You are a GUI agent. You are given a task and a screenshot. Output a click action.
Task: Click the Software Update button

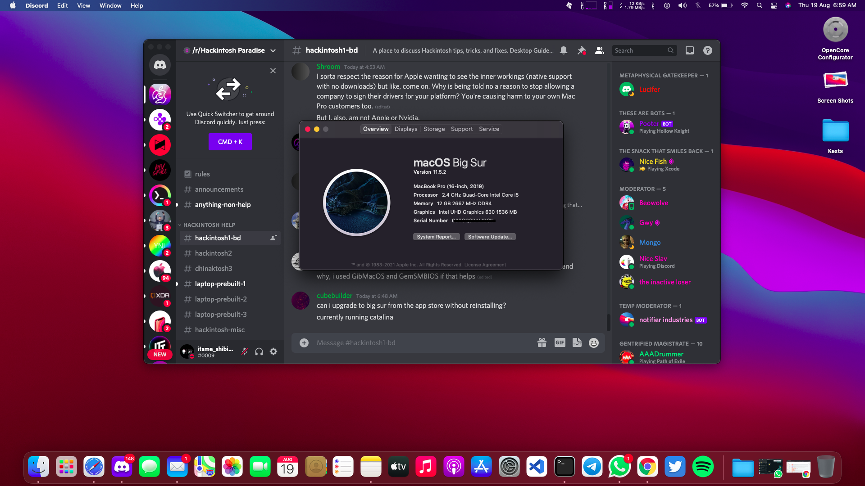coord(490,237)
